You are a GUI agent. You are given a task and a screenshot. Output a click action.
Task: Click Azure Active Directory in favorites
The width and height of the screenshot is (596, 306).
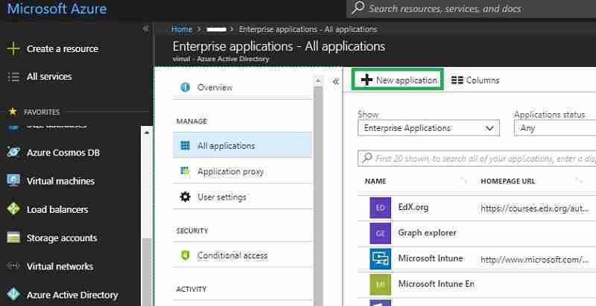pos(72,295)
